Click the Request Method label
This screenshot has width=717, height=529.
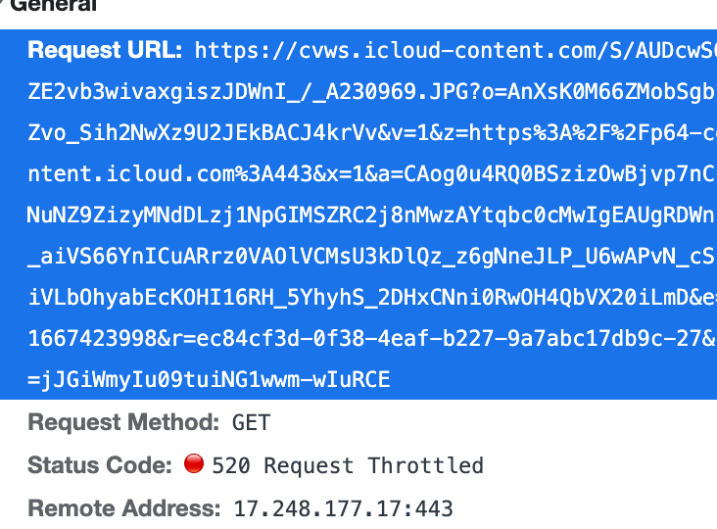point(123,422)
